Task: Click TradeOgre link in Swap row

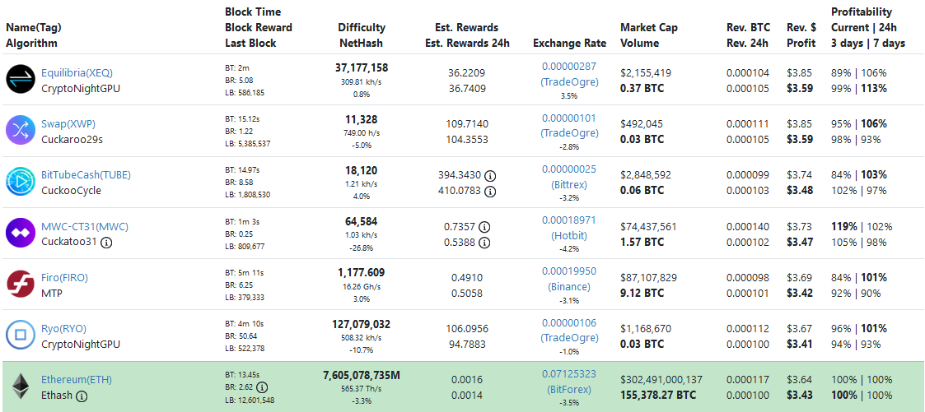Action: [x=569, y=133]
